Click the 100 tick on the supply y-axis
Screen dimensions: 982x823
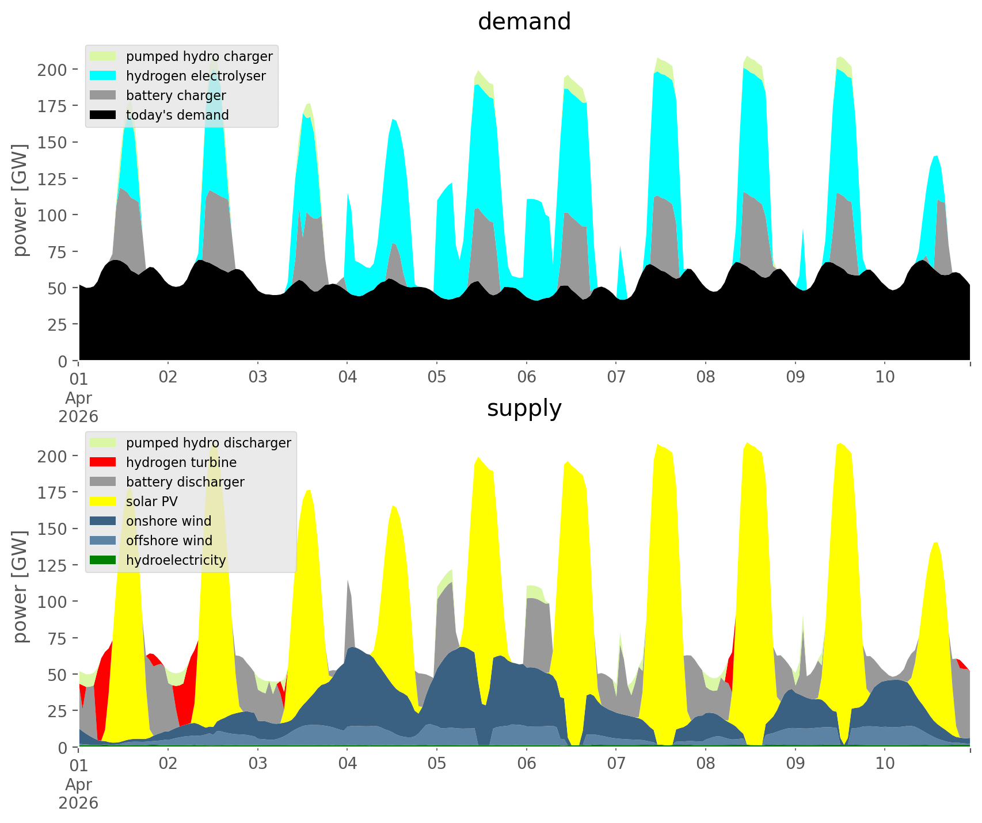coord(52,602)
